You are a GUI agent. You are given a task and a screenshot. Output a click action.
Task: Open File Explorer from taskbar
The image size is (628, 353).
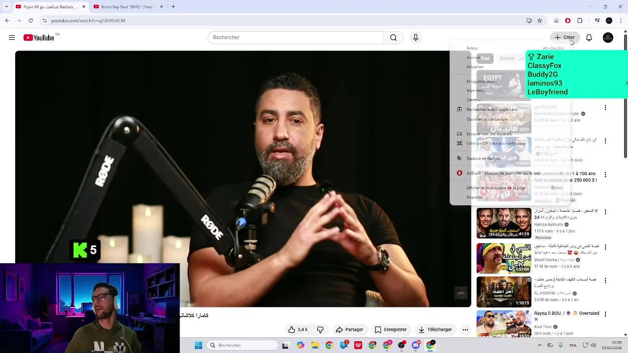pyautogui.click(x=314, y=345)
